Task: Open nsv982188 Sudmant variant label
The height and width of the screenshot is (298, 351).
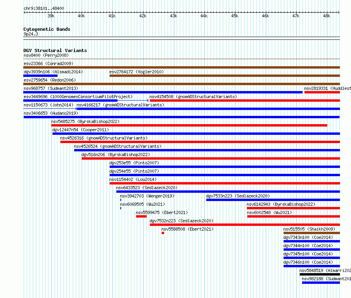Action: [x=327, y=279]
